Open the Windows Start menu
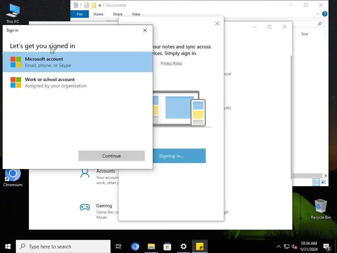Image resolution: width=337 pixels, height=253 pixels. pos(8,246)
